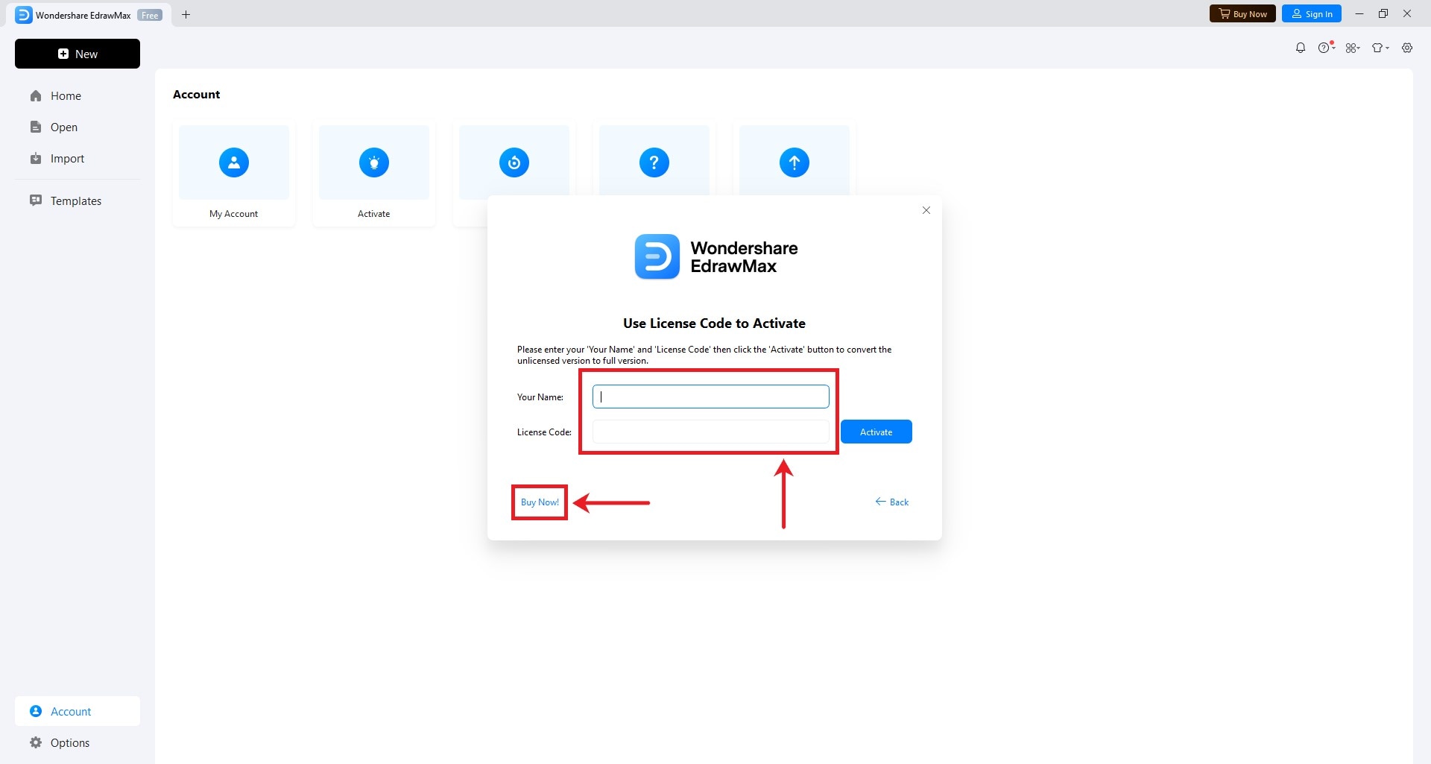This screenshot has width=1431, height=764.
Task: Open the settings gear in the top toolbar
Action: [x=1407, y=48]
